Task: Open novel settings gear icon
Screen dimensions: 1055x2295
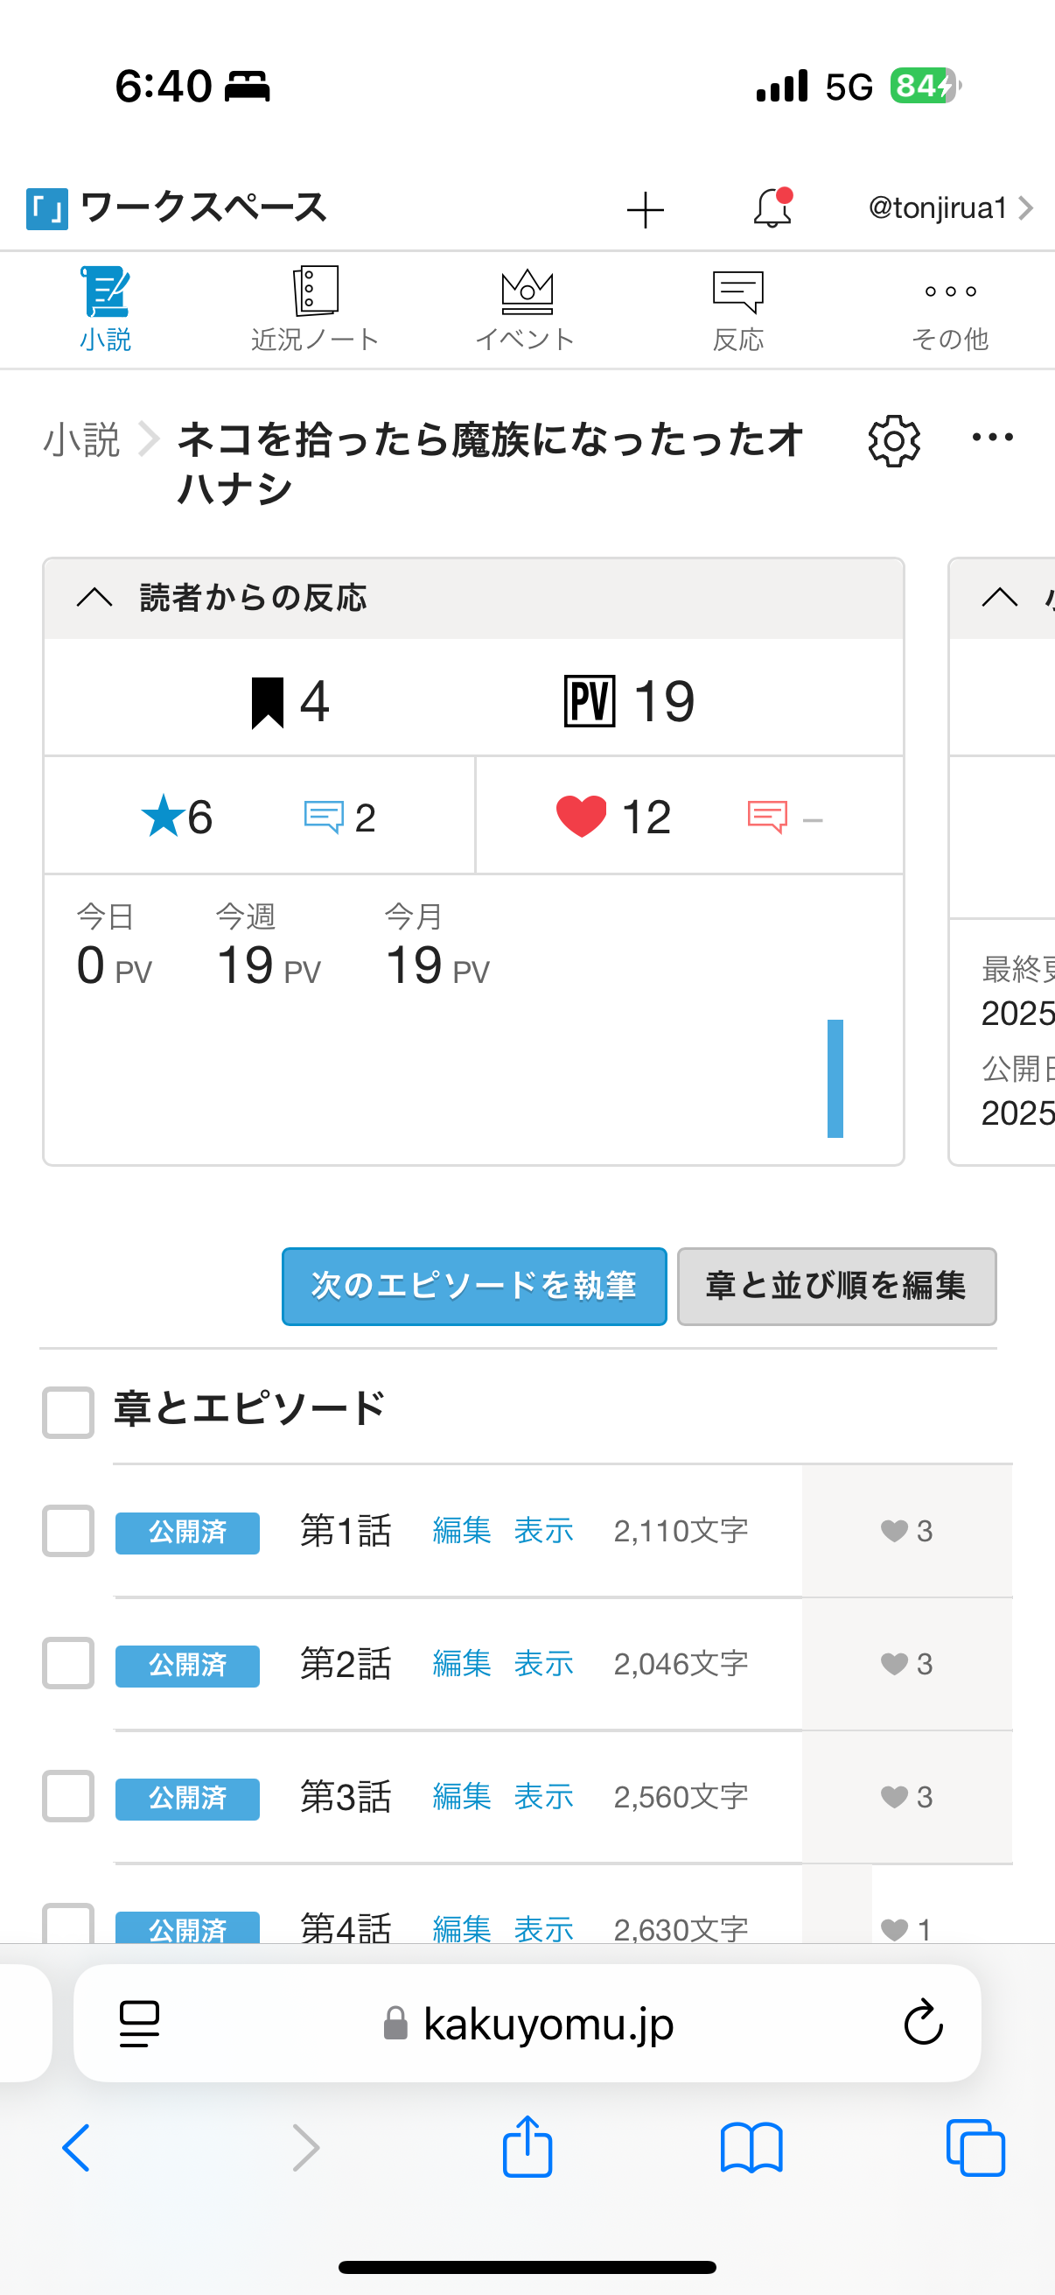Action: click(x=894, y=441)
